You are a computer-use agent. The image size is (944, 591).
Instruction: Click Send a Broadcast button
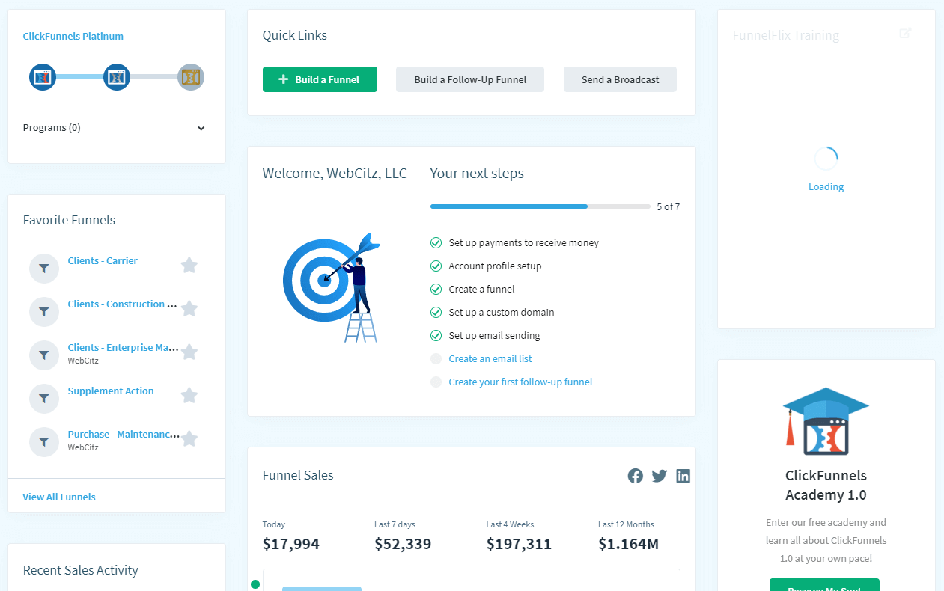620,79
